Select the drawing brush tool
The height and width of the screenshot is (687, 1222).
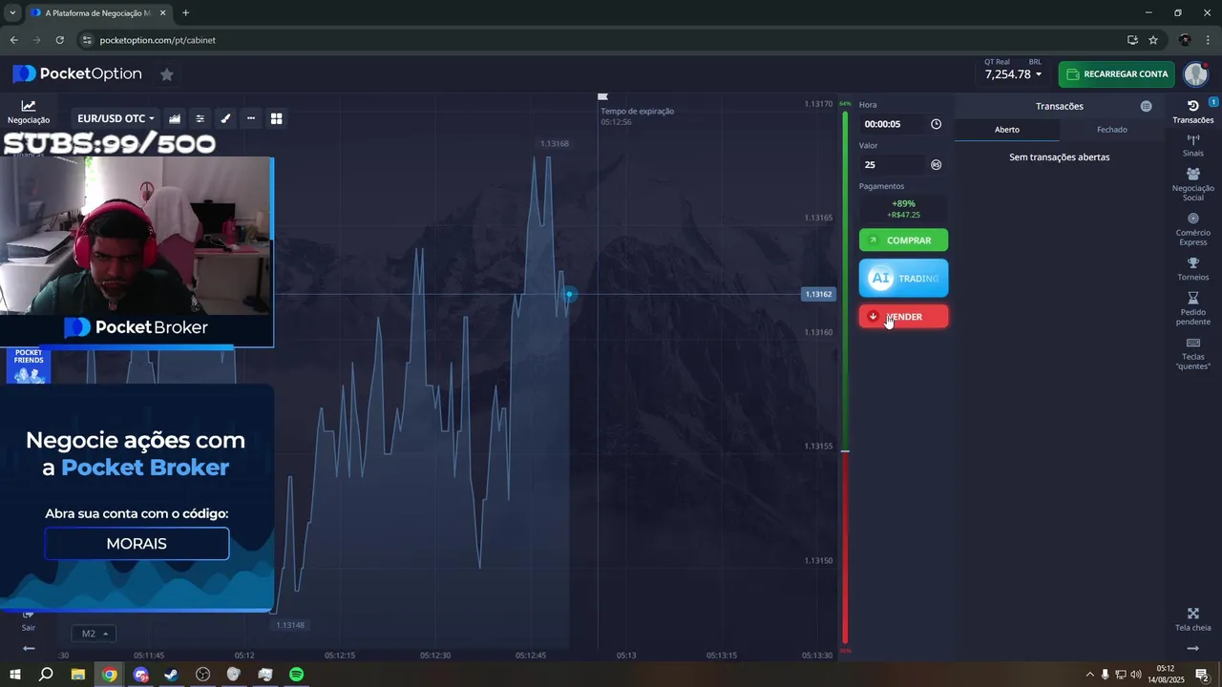coord(226,118)
